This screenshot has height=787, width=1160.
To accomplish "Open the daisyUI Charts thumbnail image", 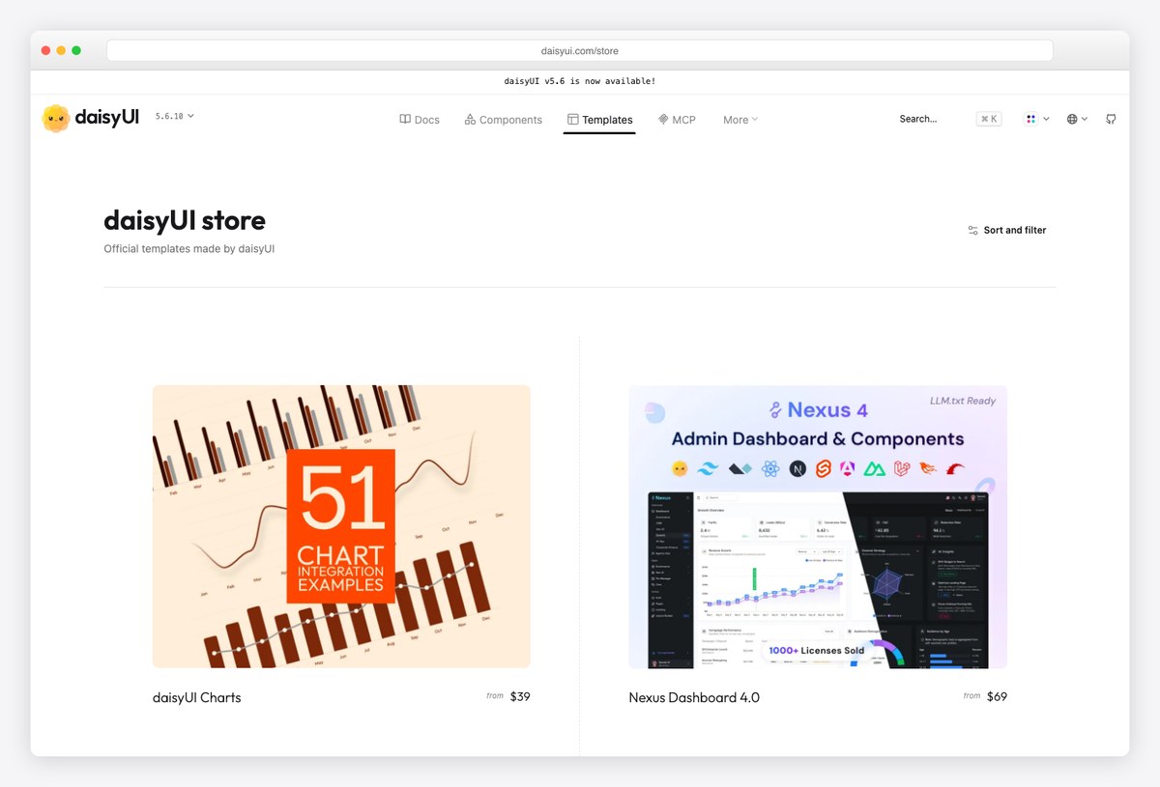I will (341, 526).
